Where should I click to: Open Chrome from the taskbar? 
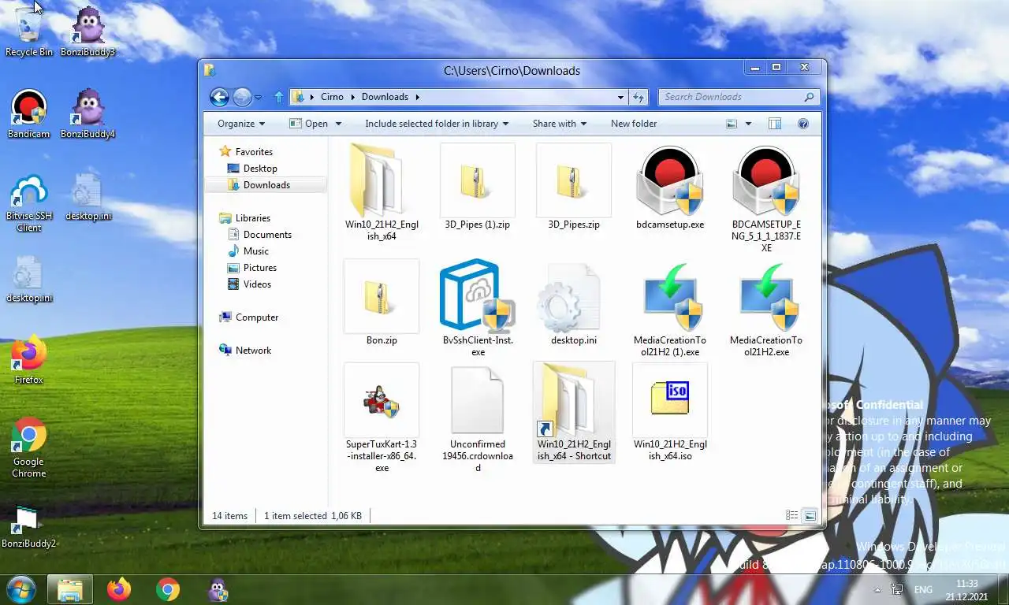(168, 589)
